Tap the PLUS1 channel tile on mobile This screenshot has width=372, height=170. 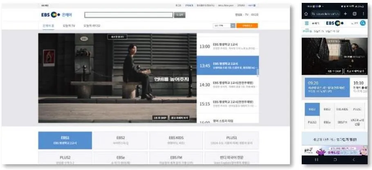(x=357, y=109)
